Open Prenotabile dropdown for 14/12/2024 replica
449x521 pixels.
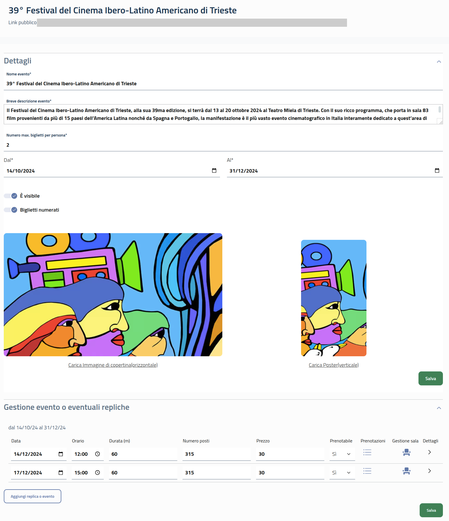342,454
